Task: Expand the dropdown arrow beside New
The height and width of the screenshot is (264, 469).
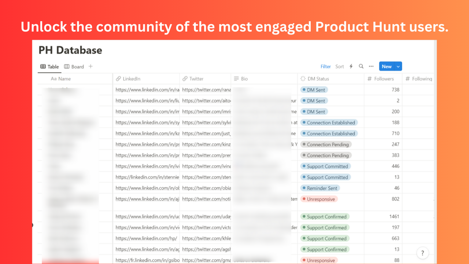Action: pos(398,66)
